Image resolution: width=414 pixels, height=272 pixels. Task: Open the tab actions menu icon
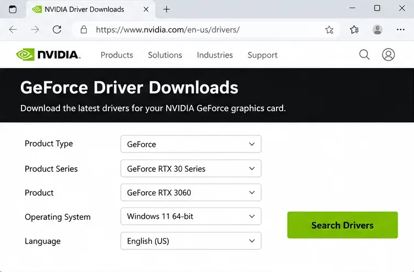pos(13,9)
